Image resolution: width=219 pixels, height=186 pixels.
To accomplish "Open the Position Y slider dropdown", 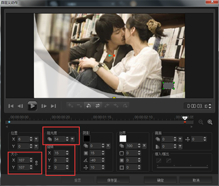I will (36, 146).
